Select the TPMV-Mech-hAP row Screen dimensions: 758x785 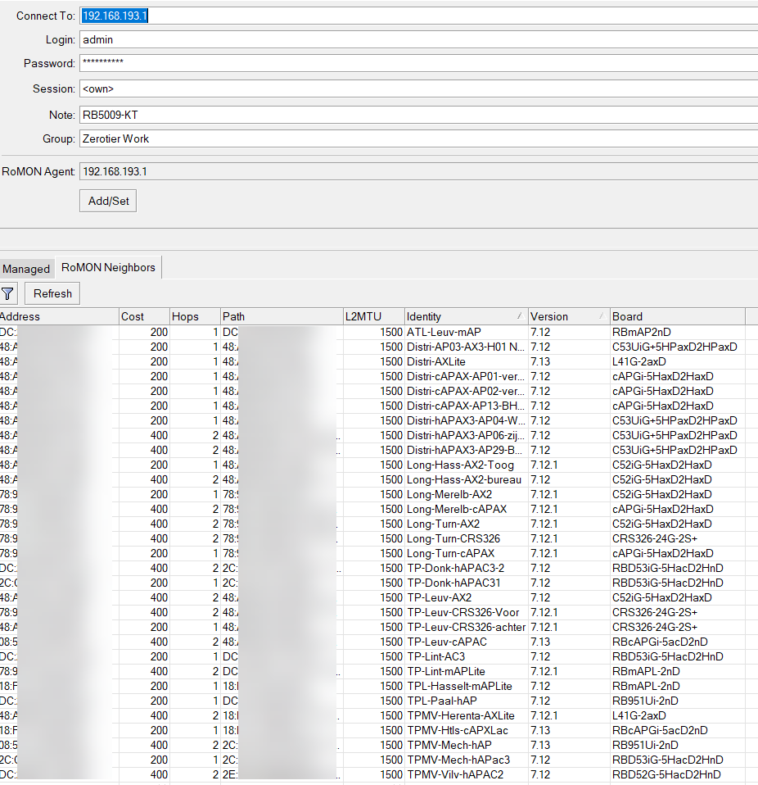point(379,745)
